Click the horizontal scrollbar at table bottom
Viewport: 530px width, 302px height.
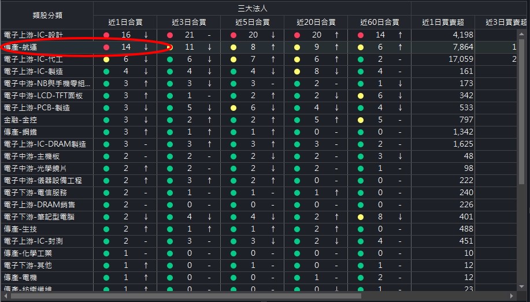[185, 296]
